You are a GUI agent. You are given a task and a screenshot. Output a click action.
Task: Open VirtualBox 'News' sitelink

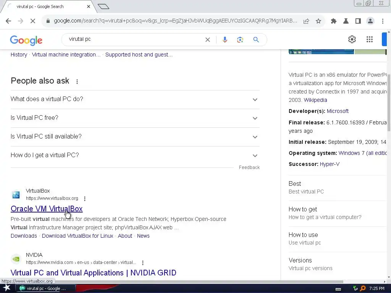coord(143,236)
